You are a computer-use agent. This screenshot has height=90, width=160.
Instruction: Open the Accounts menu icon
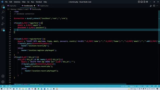click(x=3, y=76)
